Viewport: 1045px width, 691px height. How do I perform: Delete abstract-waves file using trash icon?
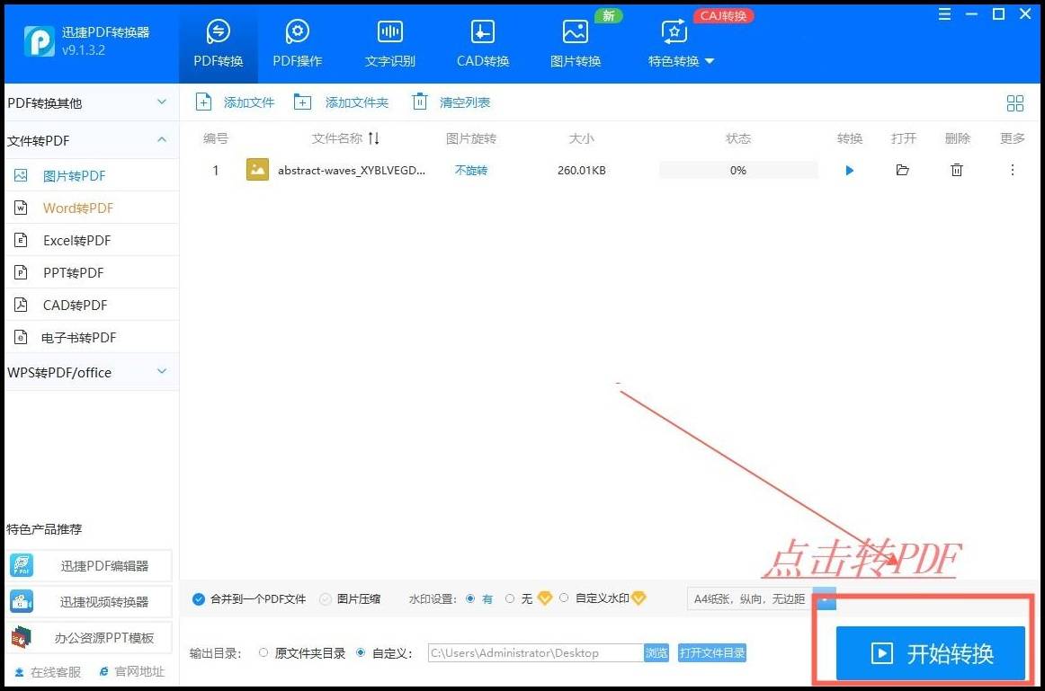click(x=956, y=170)
